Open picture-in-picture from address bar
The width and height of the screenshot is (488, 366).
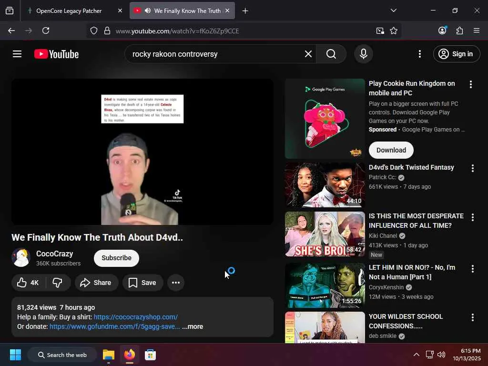pyautogui.click(x=380, y=31)
